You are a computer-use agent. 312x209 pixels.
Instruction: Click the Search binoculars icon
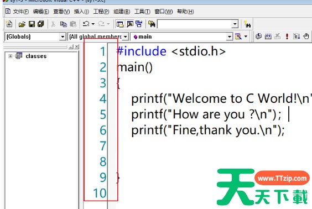point(247,24)
